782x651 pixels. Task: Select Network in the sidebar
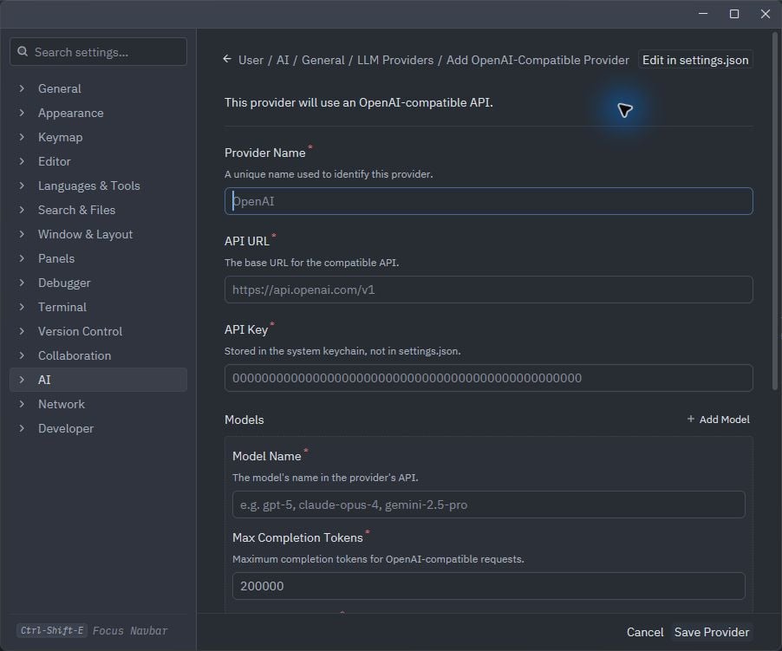click(98, 404)
